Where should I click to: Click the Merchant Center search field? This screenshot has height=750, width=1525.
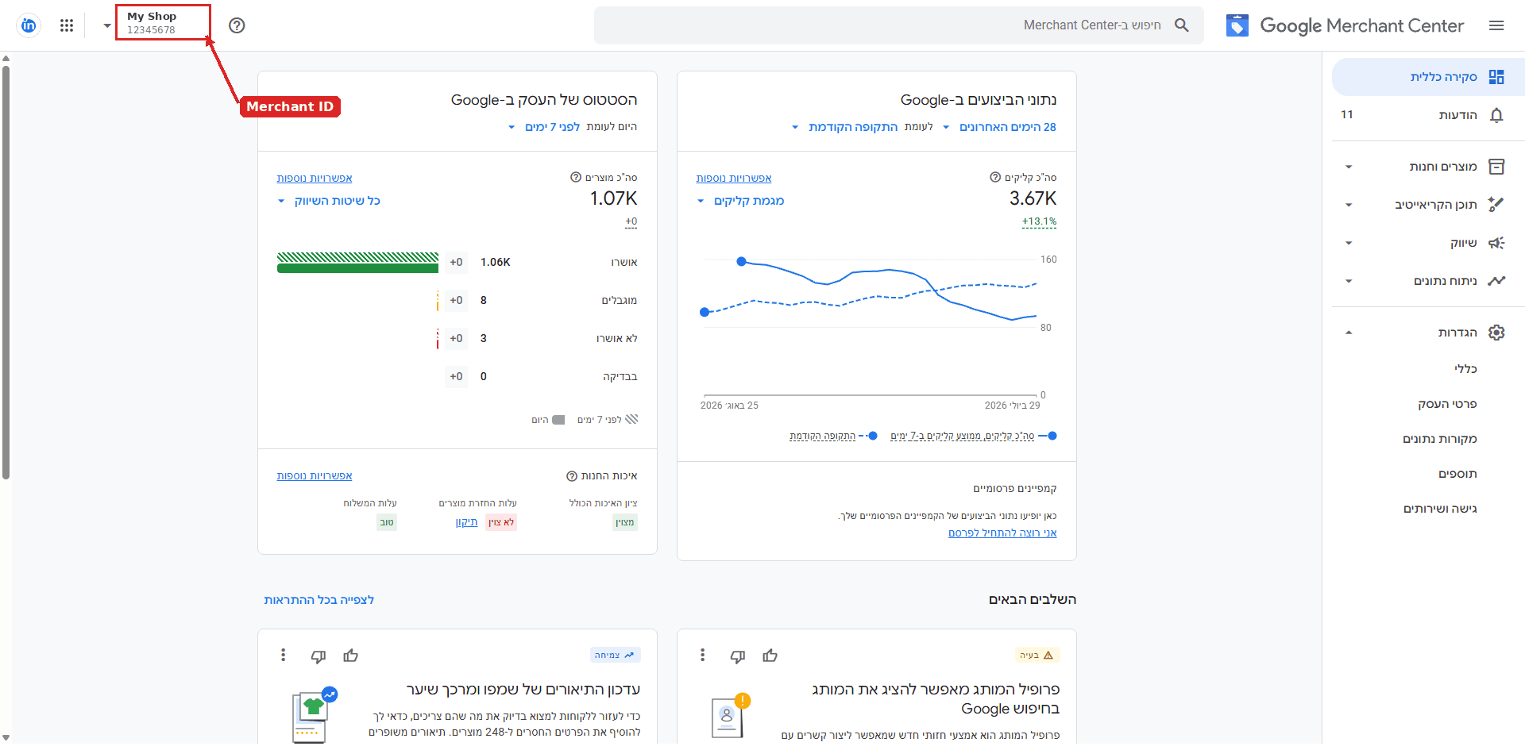(898, 25)
